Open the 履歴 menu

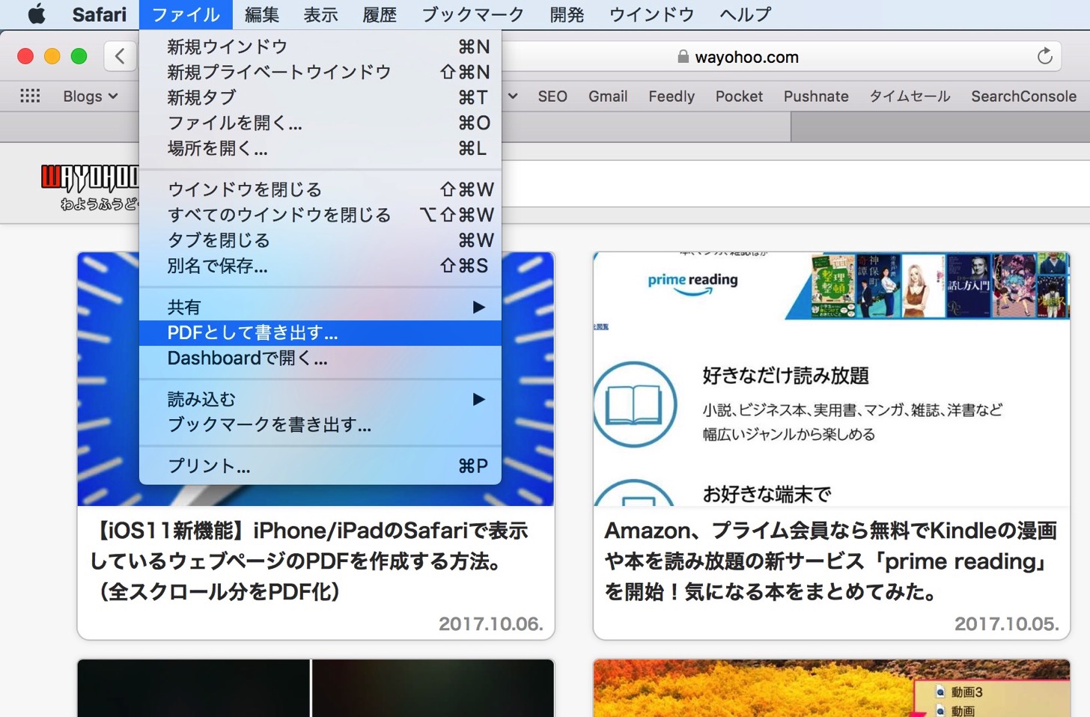[380, 14]
